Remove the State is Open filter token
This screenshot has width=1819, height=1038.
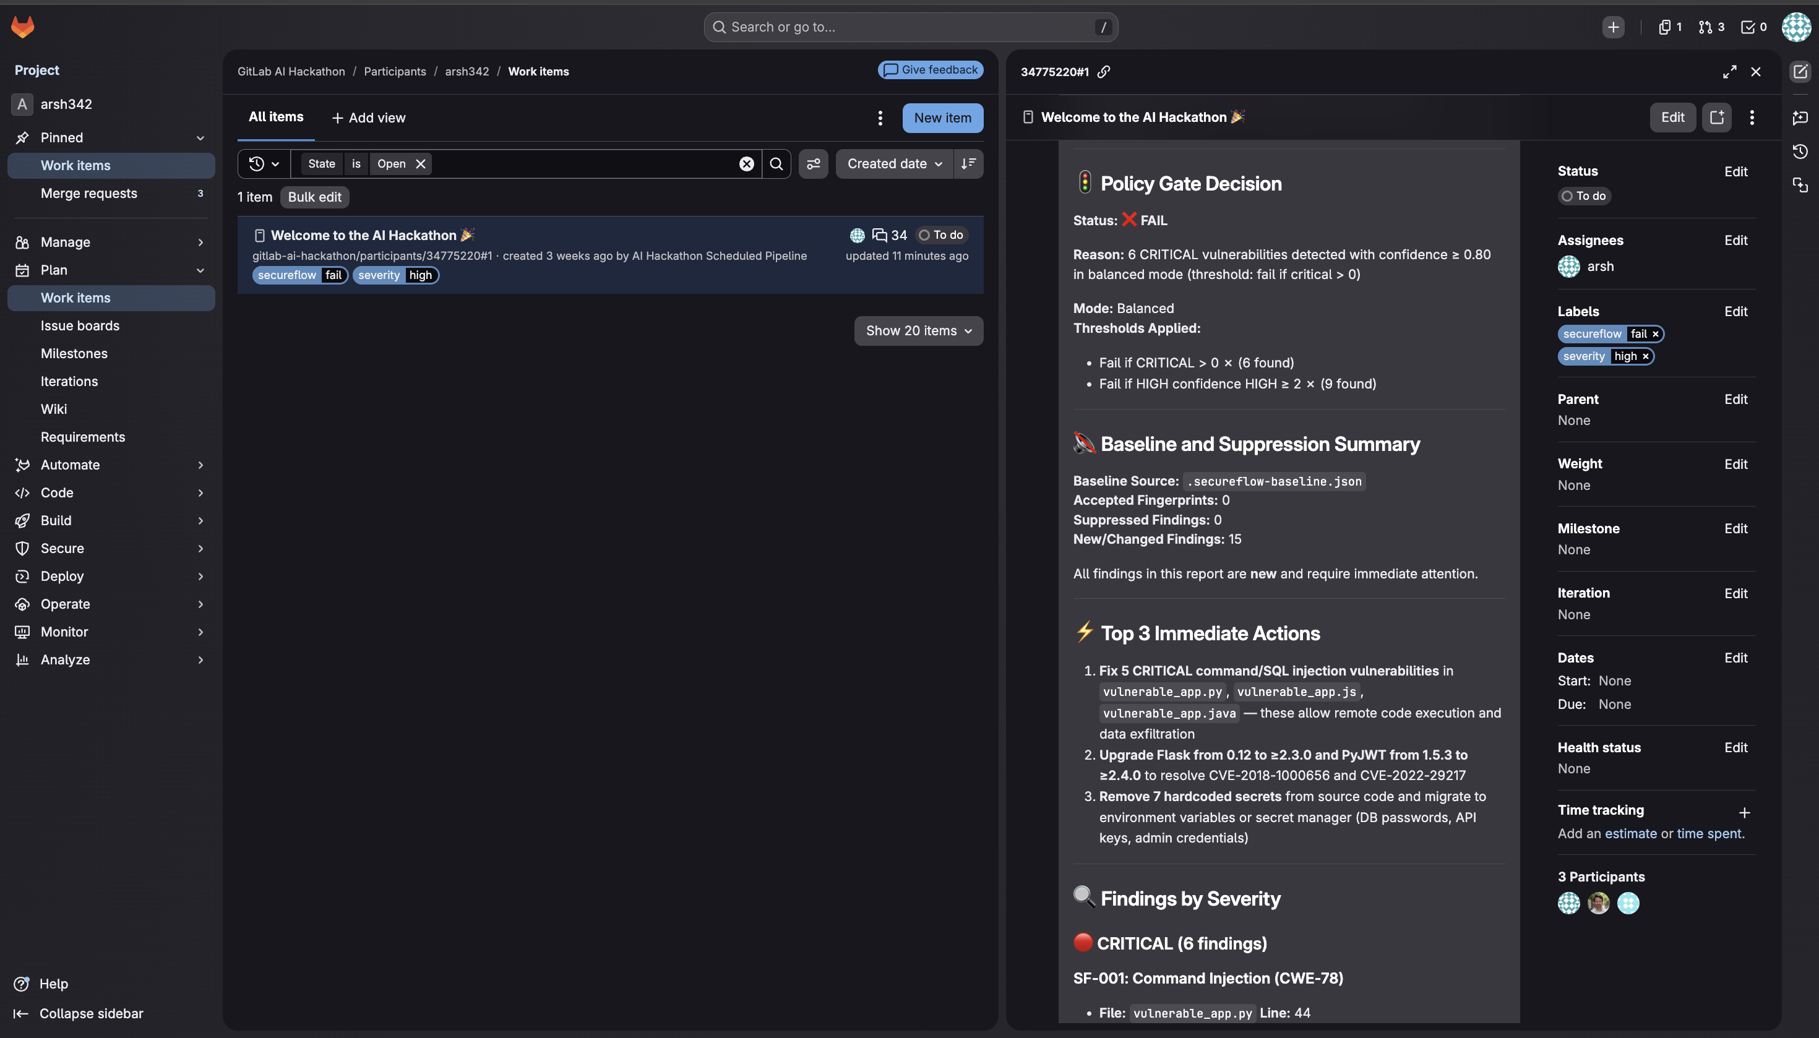pos(421,164)
